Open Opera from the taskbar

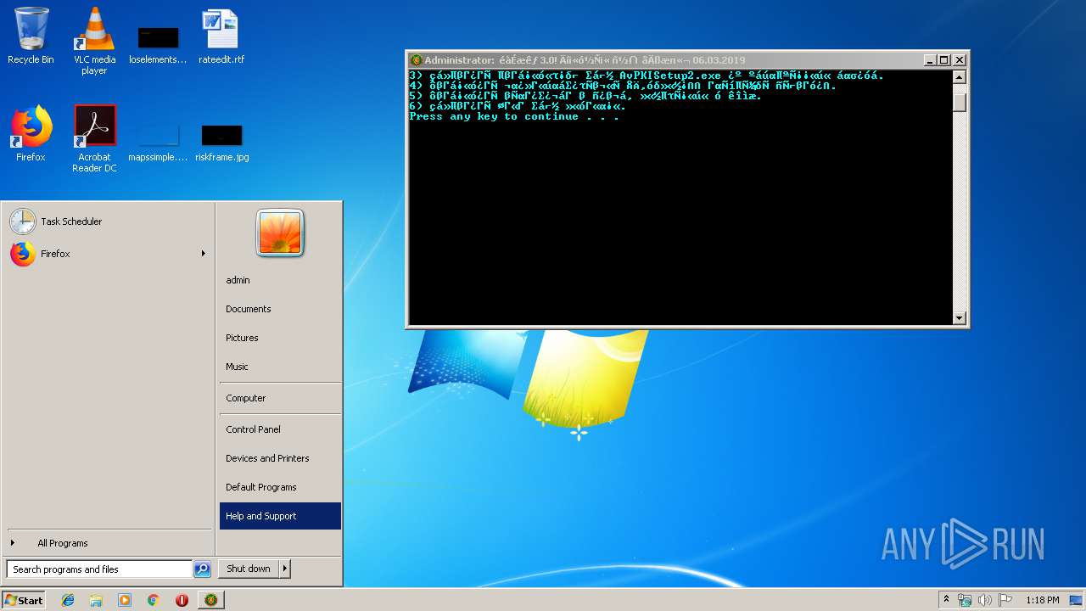pos(182,600)
